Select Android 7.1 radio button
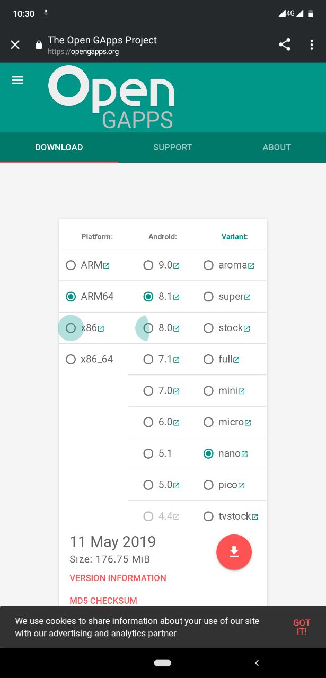 [148, 359]
